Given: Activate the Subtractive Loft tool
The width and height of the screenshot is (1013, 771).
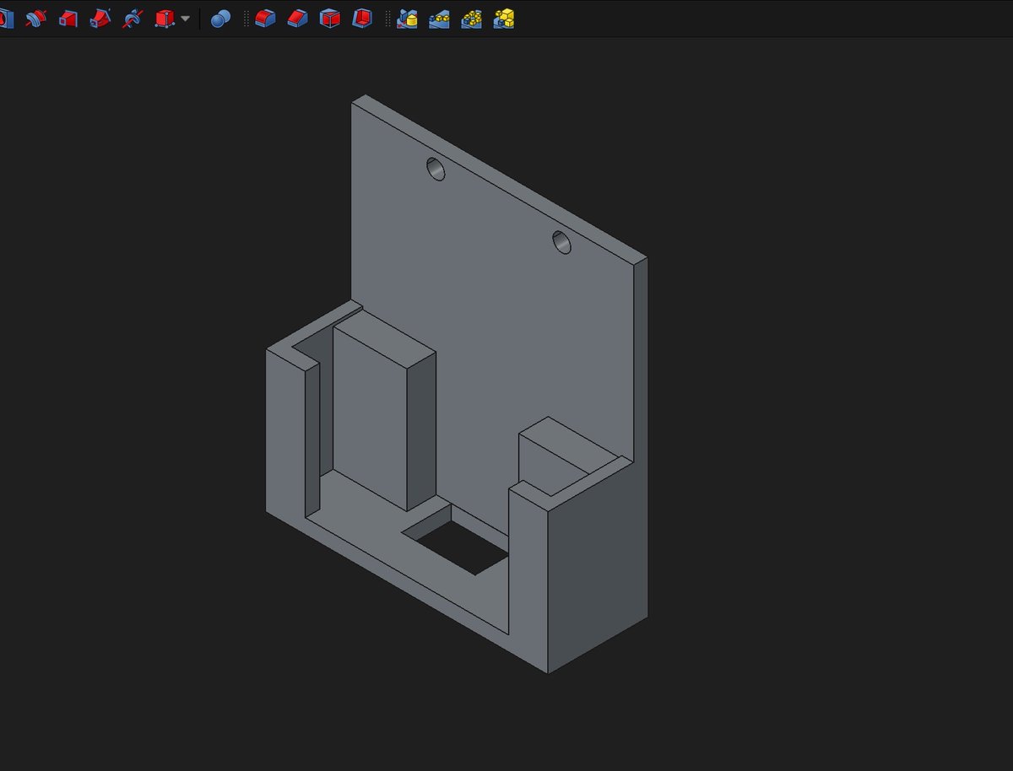Looking at the screenshot, I should pos(68,18).
